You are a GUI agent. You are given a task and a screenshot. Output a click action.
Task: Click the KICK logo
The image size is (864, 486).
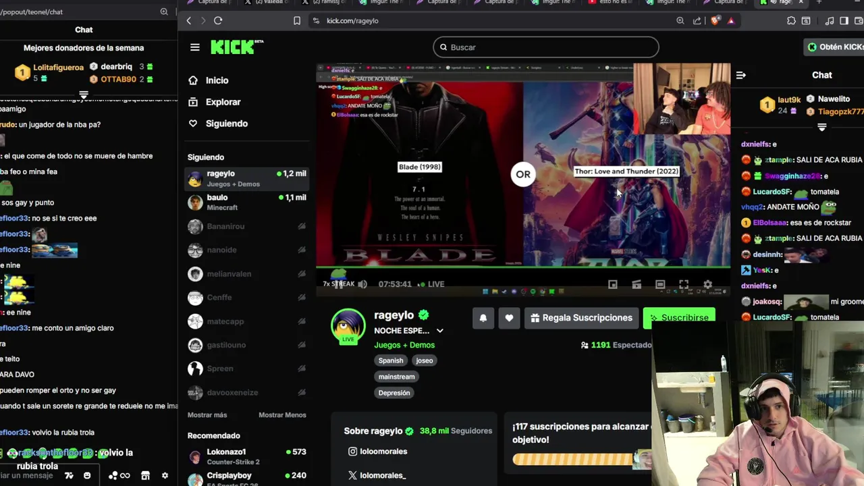tap(236, 47)
